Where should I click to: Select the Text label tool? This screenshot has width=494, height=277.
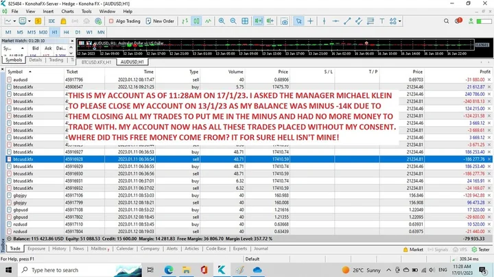[x=382, y=21]
